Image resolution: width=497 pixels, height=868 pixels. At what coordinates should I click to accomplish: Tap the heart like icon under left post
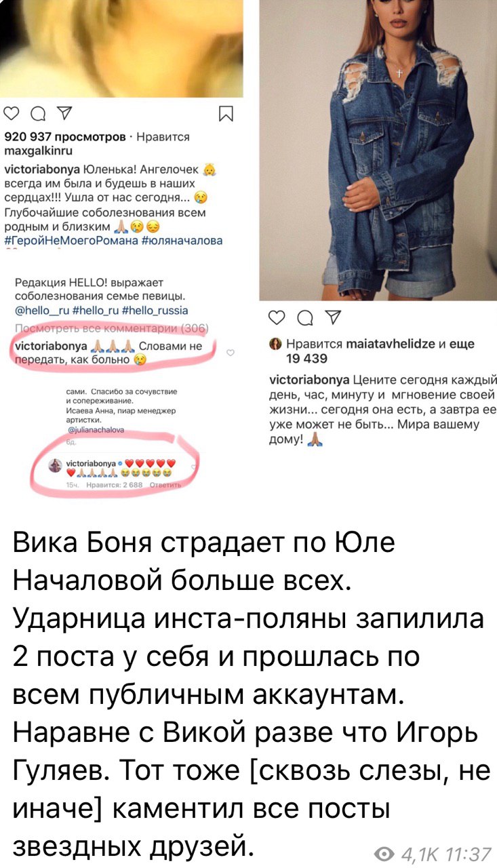pos(11,114)
